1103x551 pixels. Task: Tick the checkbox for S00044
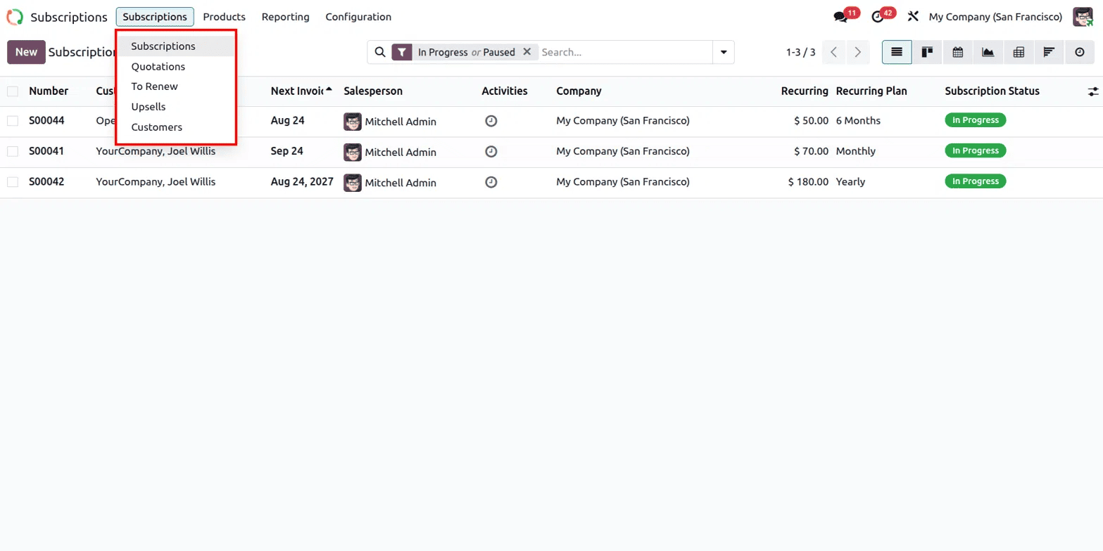[x=13, y=121]
